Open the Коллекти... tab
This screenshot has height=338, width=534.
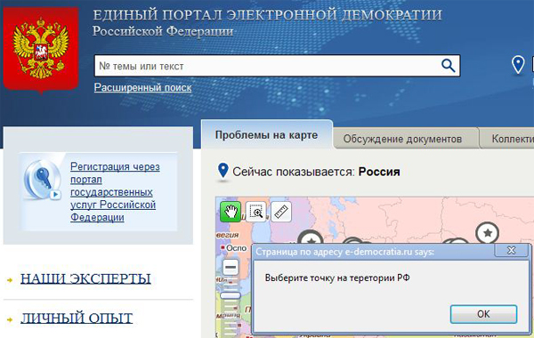point(507,138)
